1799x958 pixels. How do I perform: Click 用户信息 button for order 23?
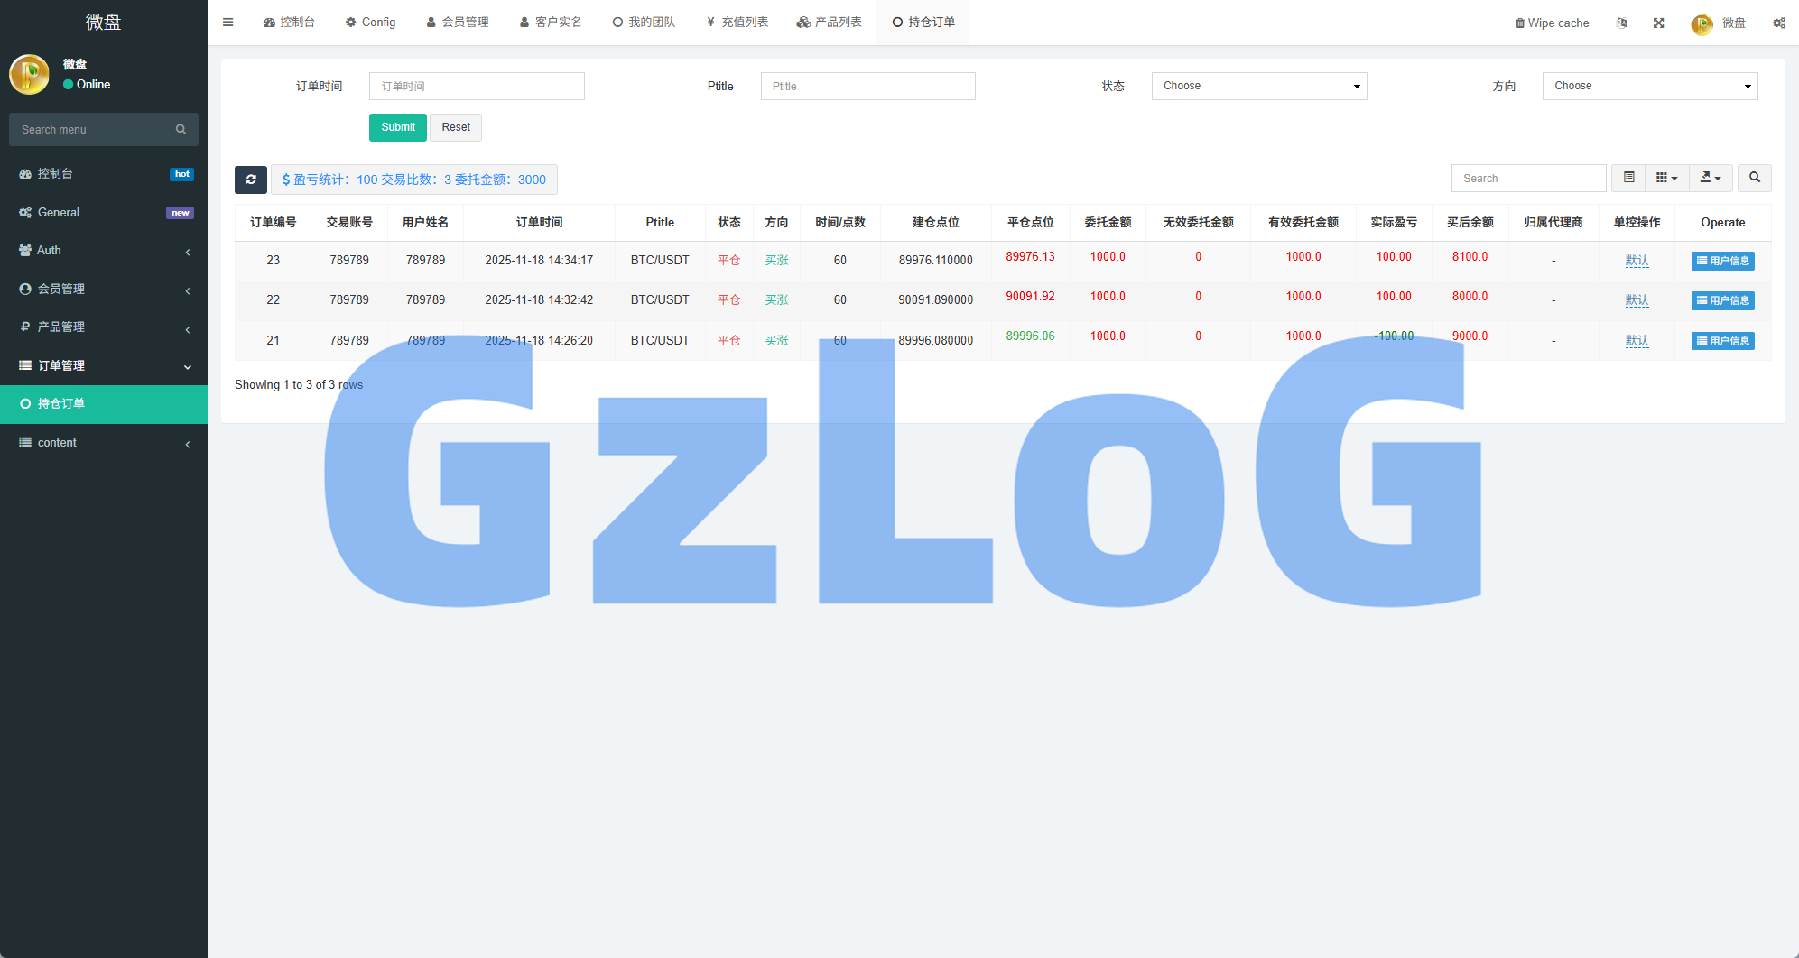tap(1722, 261)
